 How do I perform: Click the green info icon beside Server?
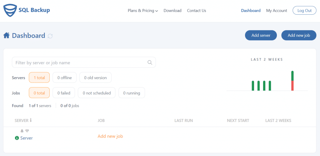pos(17,138)
